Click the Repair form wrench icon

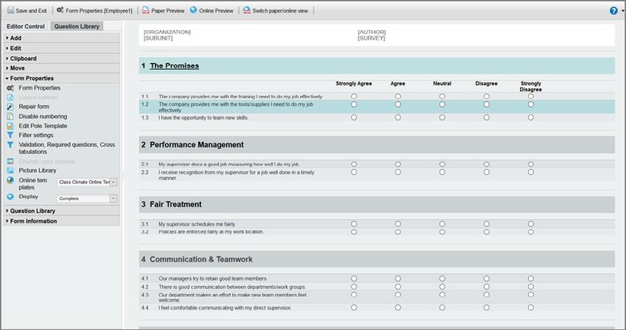coord(10,107)
